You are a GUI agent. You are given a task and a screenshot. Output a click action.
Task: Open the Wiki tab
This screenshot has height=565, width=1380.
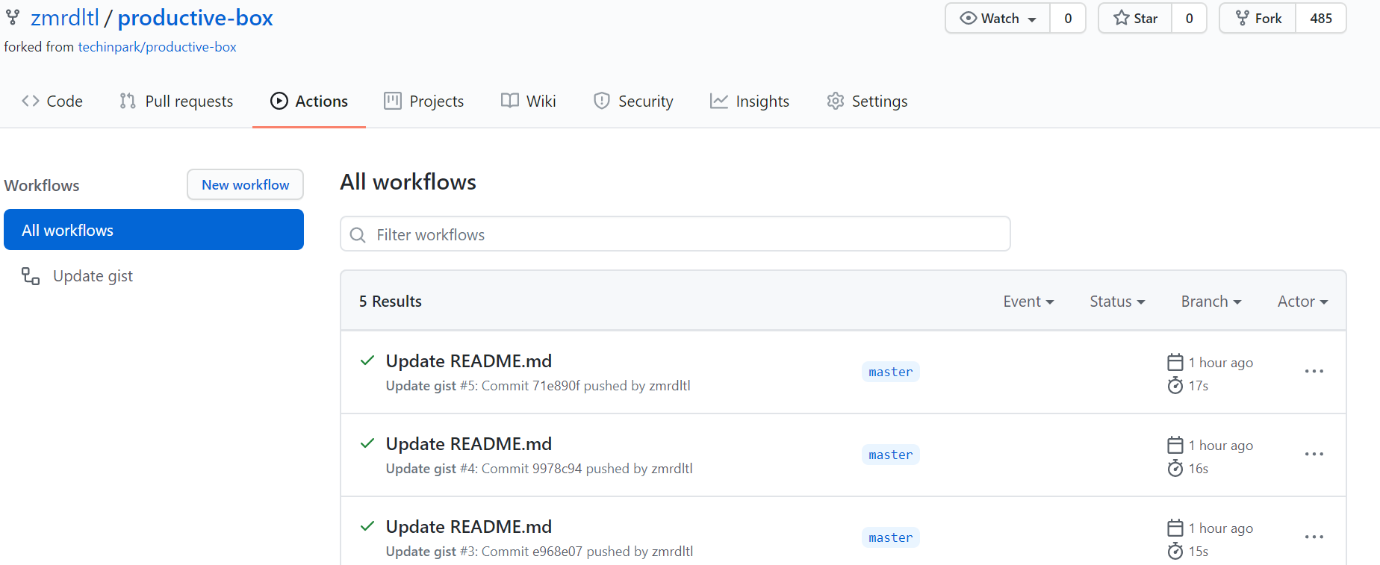528,101
